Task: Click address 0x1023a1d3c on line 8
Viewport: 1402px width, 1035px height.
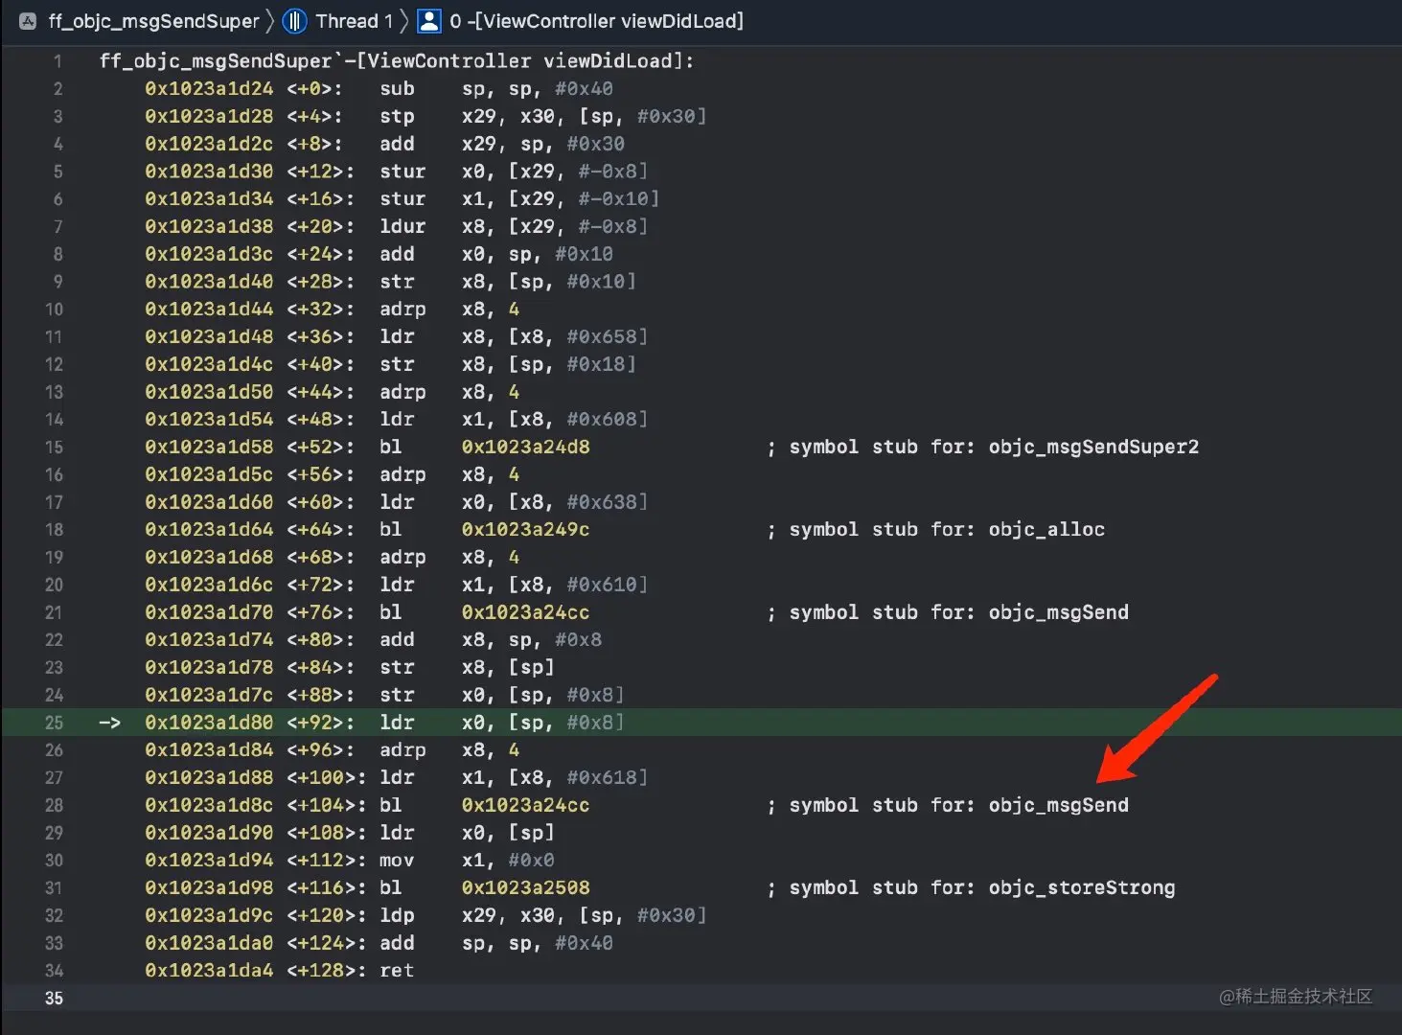Action: [x=209, y=255]
